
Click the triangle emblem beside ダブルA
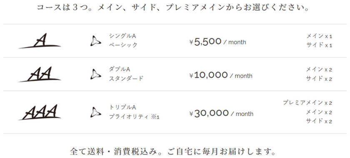tap(95, 74)
